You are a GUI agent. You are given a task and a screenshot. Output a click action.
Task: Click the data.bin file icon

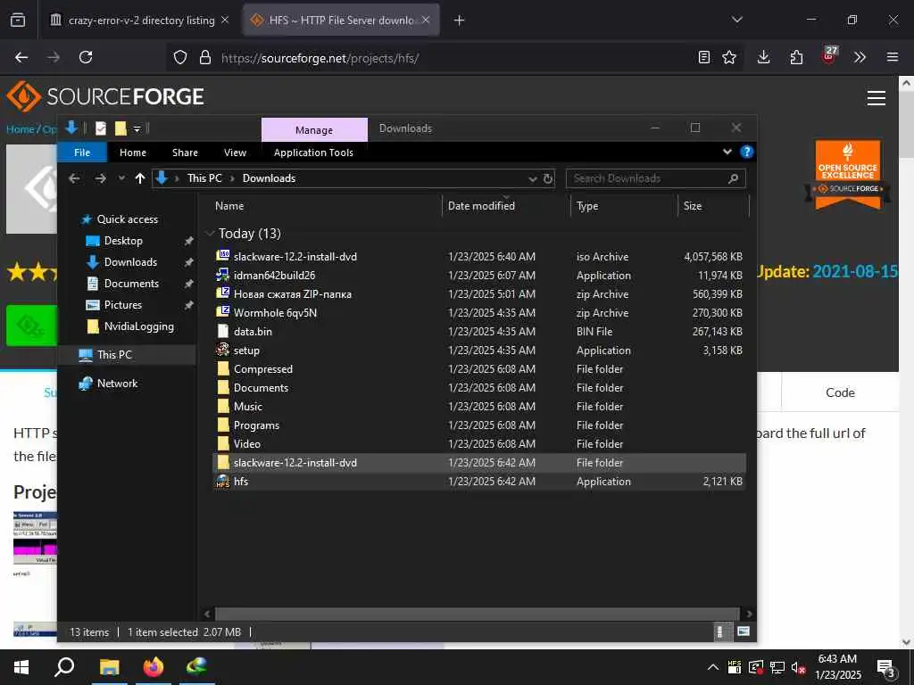[x=222, y=331]
